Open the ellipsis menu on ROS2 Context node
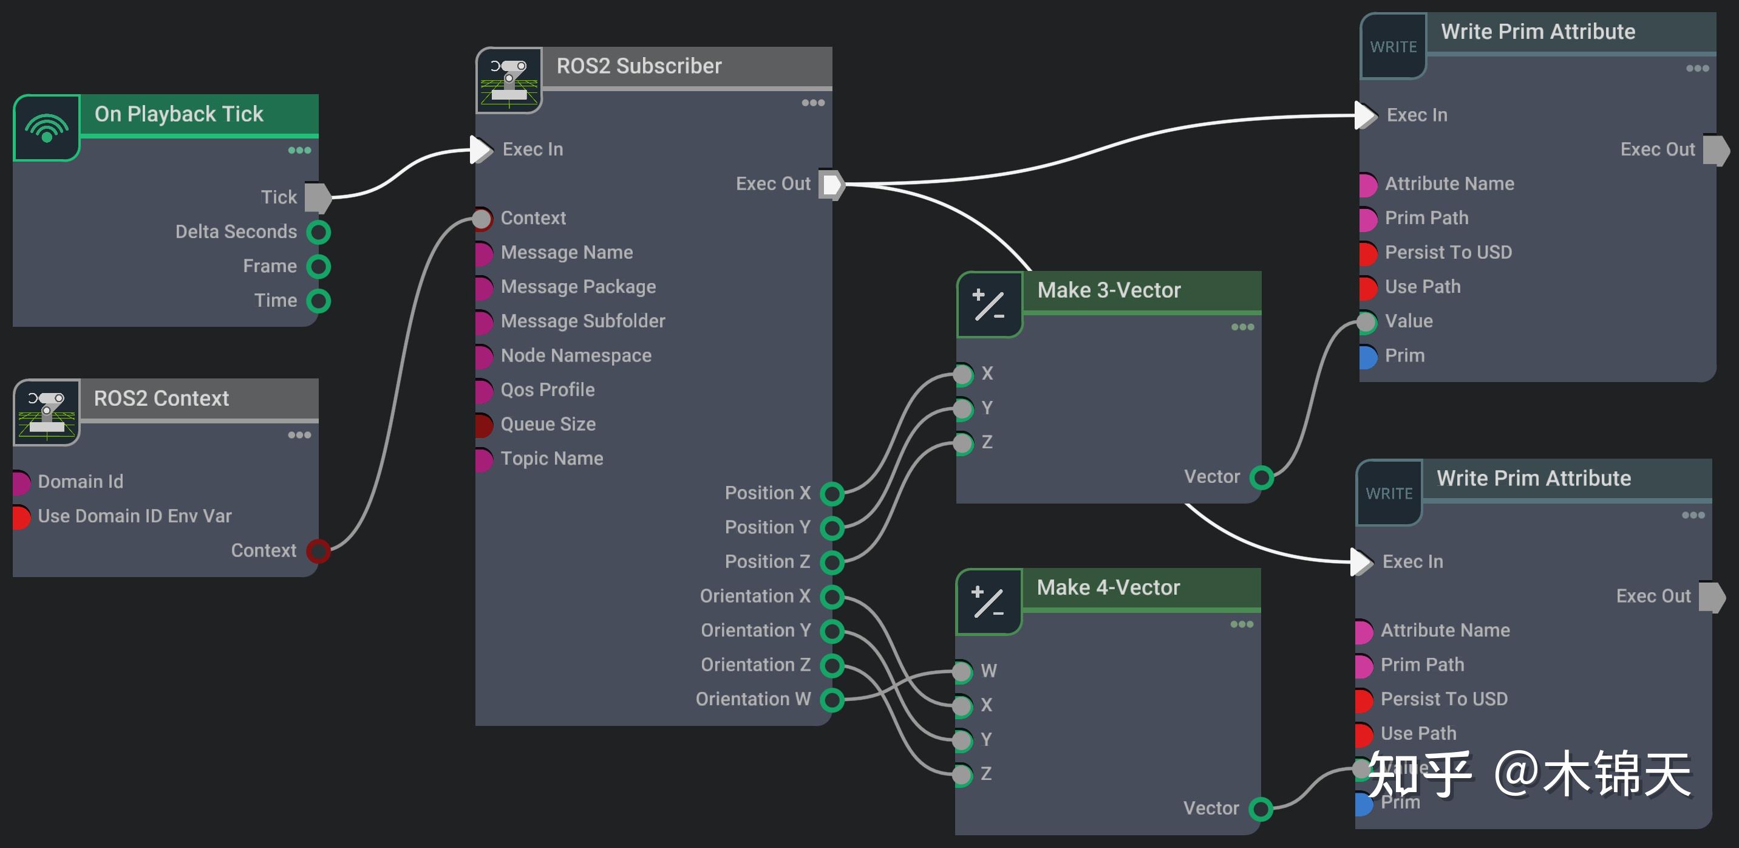Screen dimensions: 1739x848 pos(299,435)
